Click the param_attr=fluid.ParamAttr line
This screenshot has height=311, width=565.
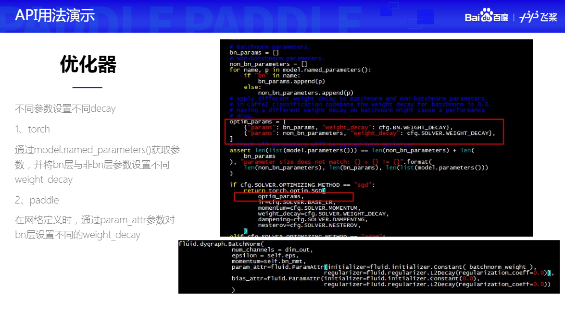pos(384,267)
